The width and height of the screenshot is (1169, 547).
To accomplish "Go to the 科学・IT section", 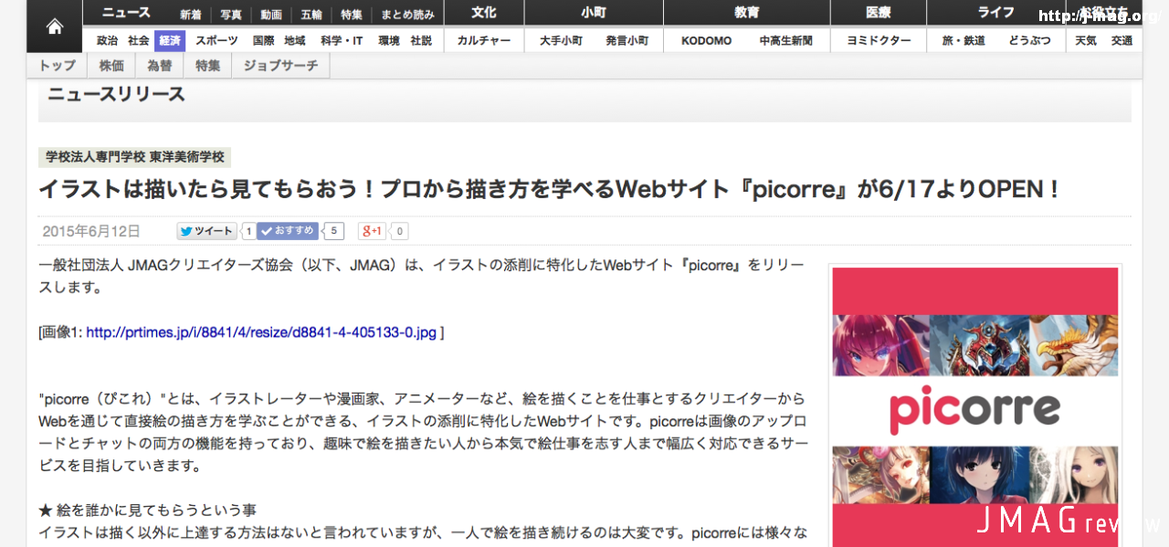I will pos(342,40).
